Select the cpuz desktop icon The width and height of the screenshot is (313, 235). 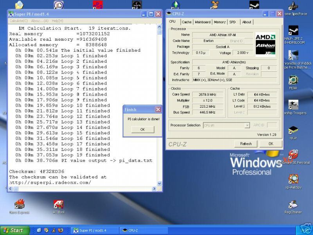[x=293, y=132]
